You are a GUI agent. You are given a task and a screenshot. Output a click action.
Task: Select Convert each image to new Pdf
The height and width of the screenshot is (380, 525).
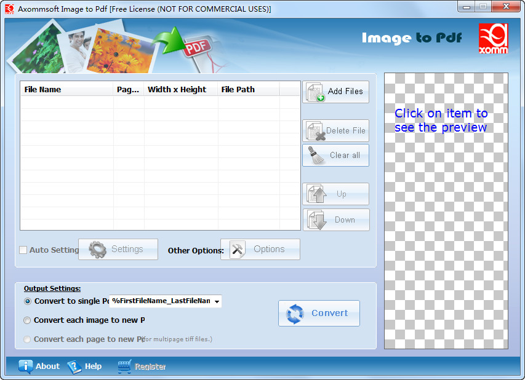point(27,320)
